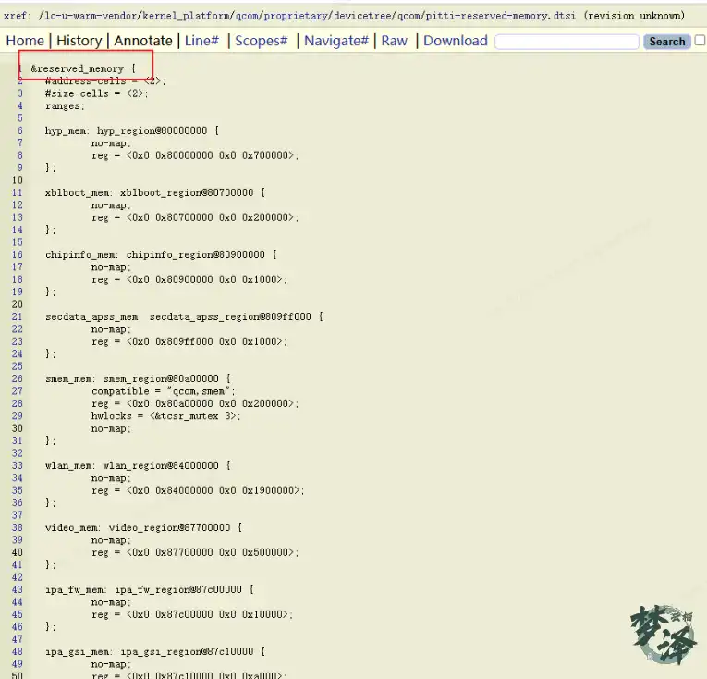
Task: Download the file
Action: pos(456,41)
